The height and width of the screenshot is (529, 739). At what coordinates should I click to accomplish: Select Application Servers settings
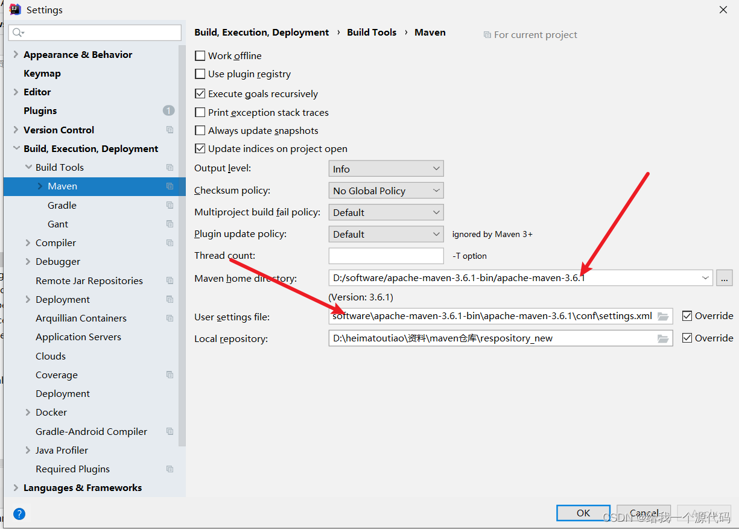[78, 337]
